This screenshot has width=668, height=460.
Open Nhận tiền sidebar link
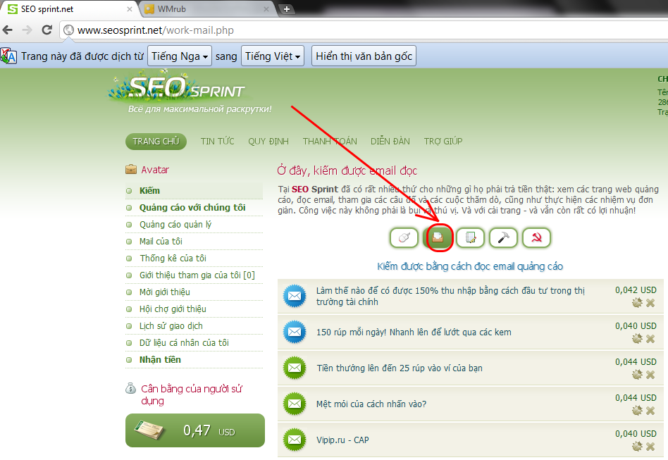tap(160, 360)
